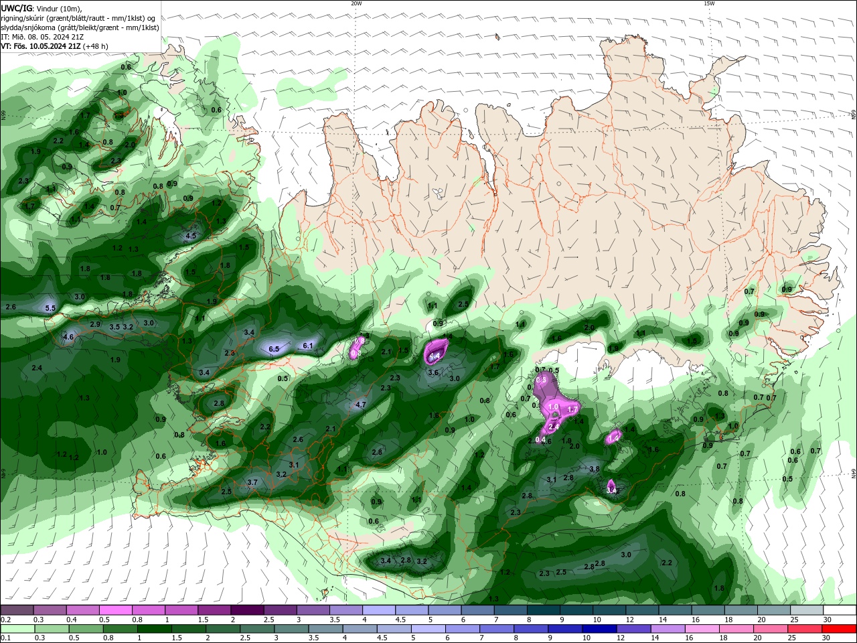Click the initial time line 'IT: Mið. 08. 05. 2024 21Z'

[42, 37]
